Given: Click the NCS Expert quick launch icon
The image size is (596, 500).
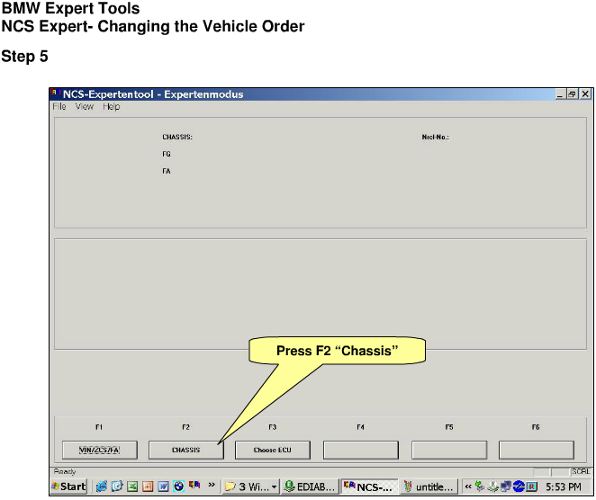Looking at the screenshot, I should point(194,485).
